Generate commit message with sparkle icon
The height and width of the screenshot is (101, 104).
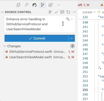click(68, 19)
